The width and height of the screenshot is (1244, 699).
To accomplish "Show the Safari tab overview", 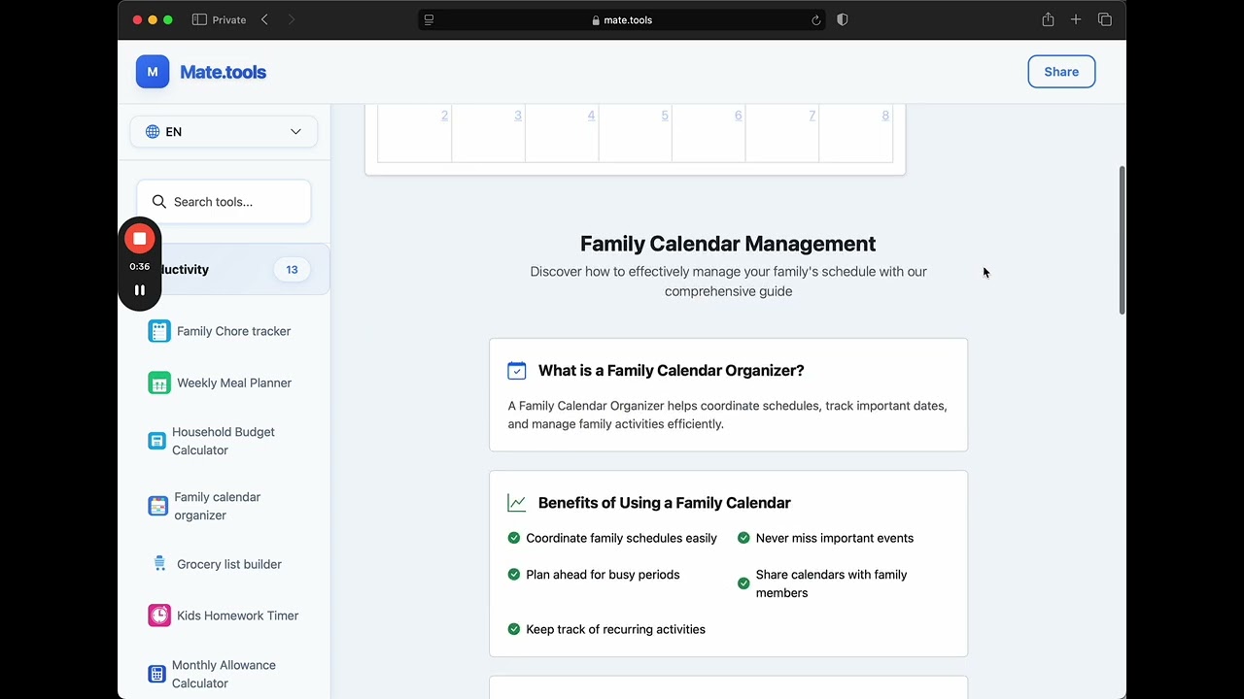I will (1105, 19).
